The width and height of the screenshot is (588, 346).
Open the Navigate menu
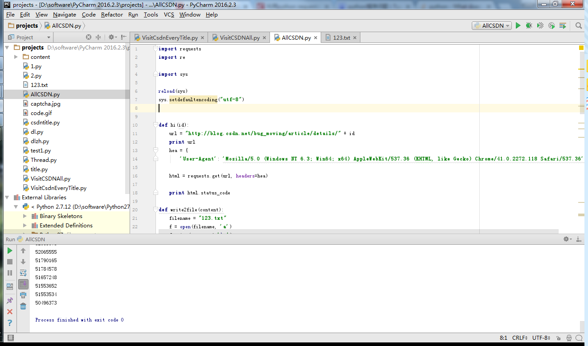(x=65, y=14)
